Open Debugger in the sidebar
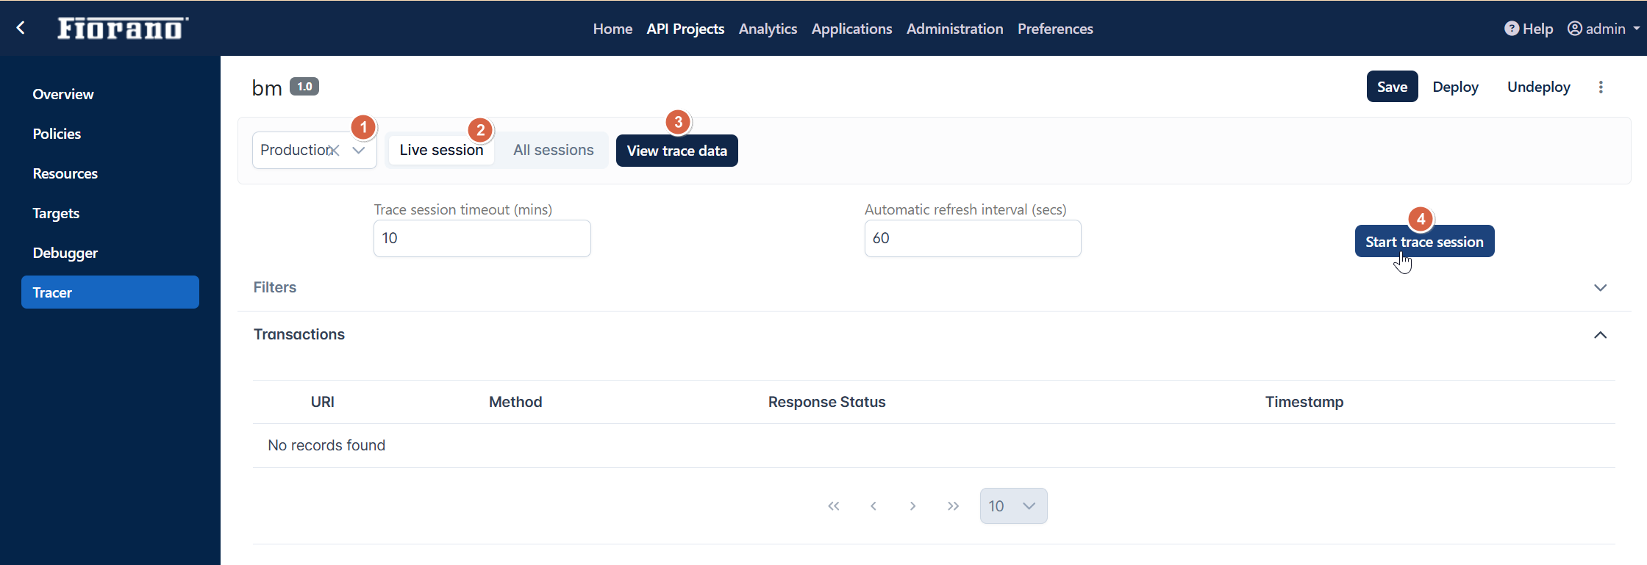Screen dimensions: 1647x565 [65, 253]
